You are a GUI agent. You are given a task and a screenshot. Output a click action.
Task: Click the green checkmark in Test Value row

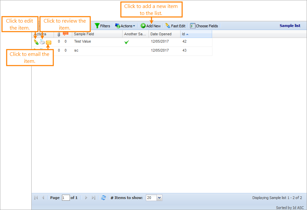click(127, 42)
